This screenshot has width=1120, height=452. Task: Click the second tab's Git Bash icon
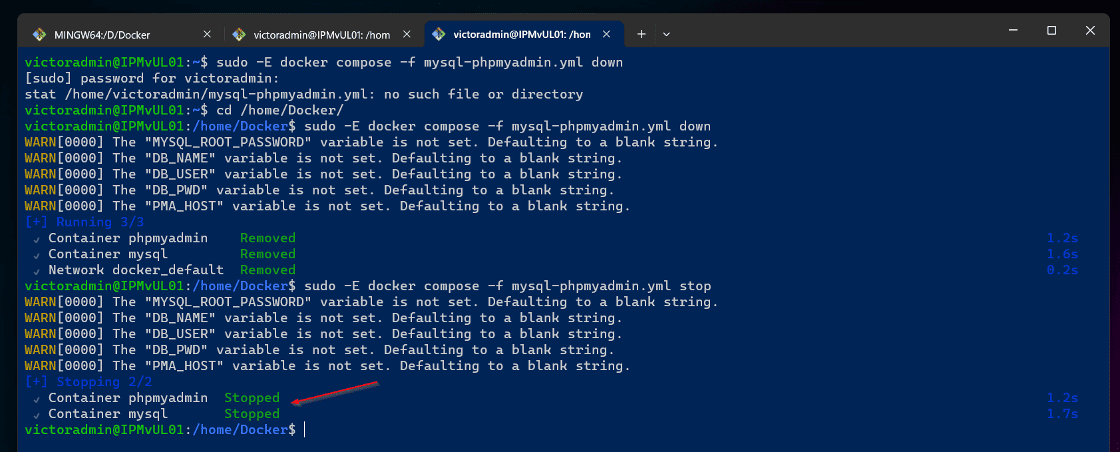pyautogui.click(x=239, y=34)
